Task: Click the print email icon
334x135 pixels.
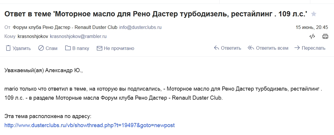Action: point(325,37)
